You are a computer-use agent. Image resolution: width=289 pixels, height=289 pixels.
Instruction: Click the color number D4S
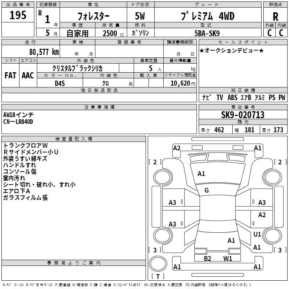pyautogui.click(x=60, y=83)
